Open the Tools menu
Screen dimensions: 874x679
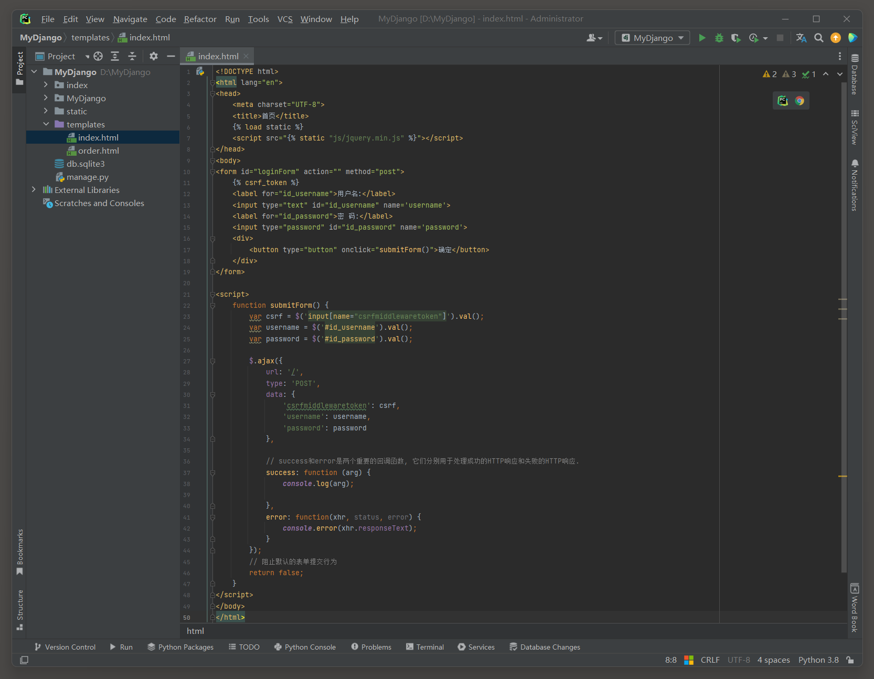point(258,19)
